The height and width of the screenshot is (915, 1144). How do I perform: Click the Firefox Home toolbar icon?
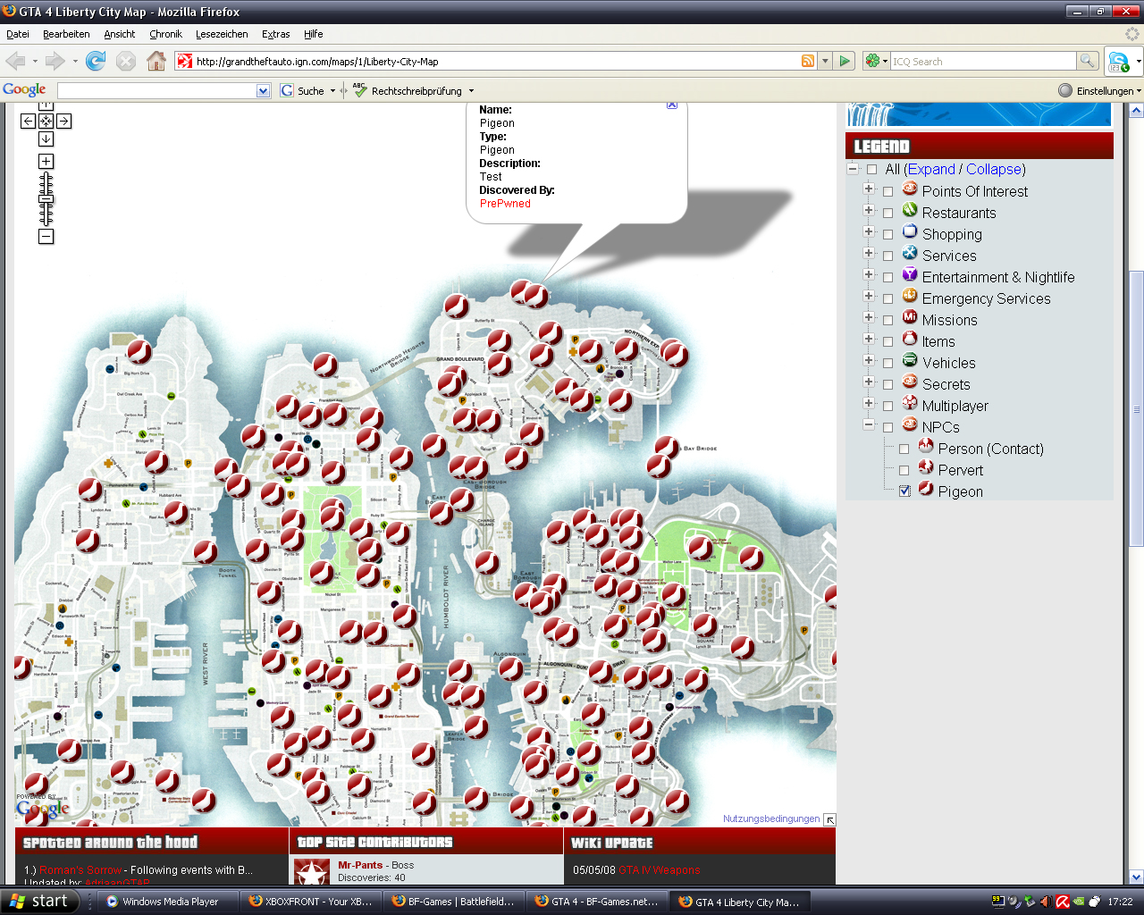[x=156, y=61]
